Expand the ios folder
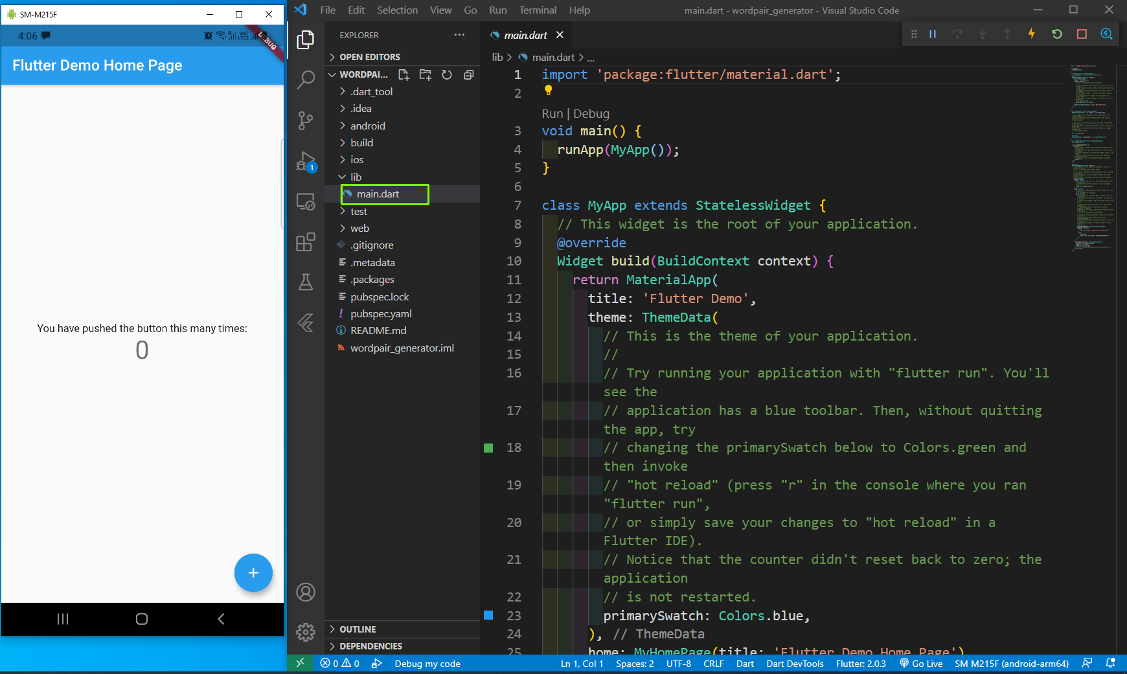The width and height of the screenshot is (1127, 674). [x=357, y=159]
